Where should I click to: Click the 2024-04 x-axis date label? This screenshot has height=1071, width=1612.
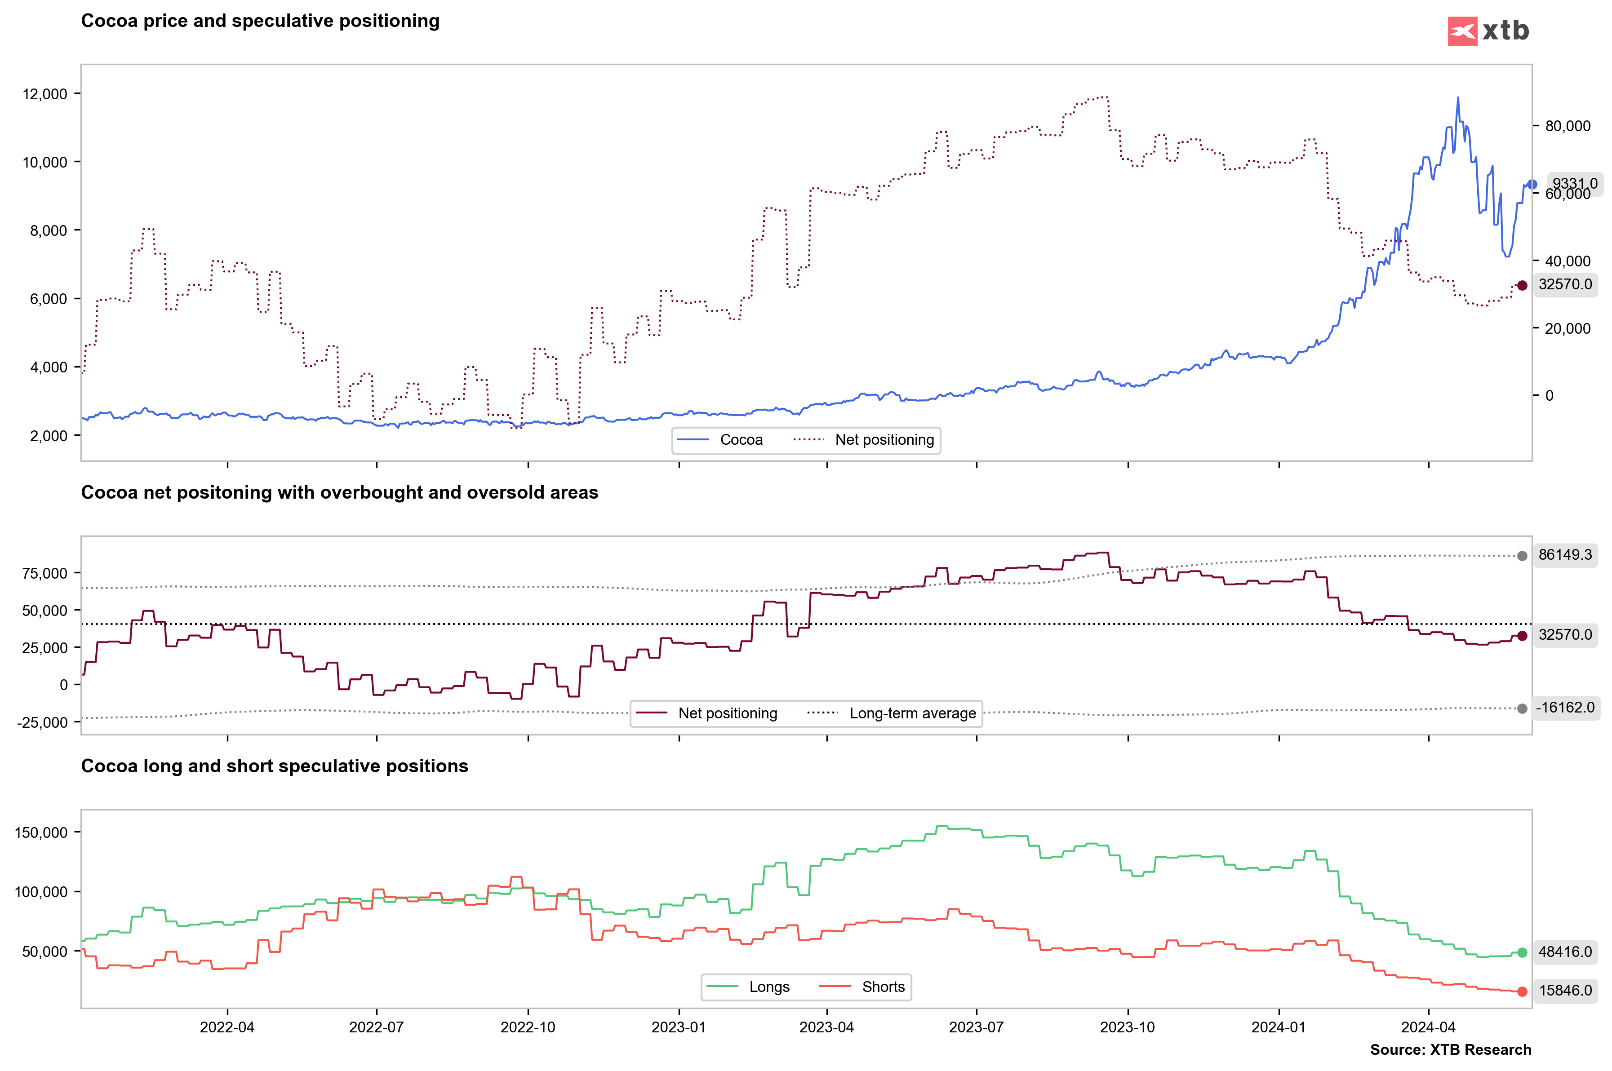coord(1428,1027)
